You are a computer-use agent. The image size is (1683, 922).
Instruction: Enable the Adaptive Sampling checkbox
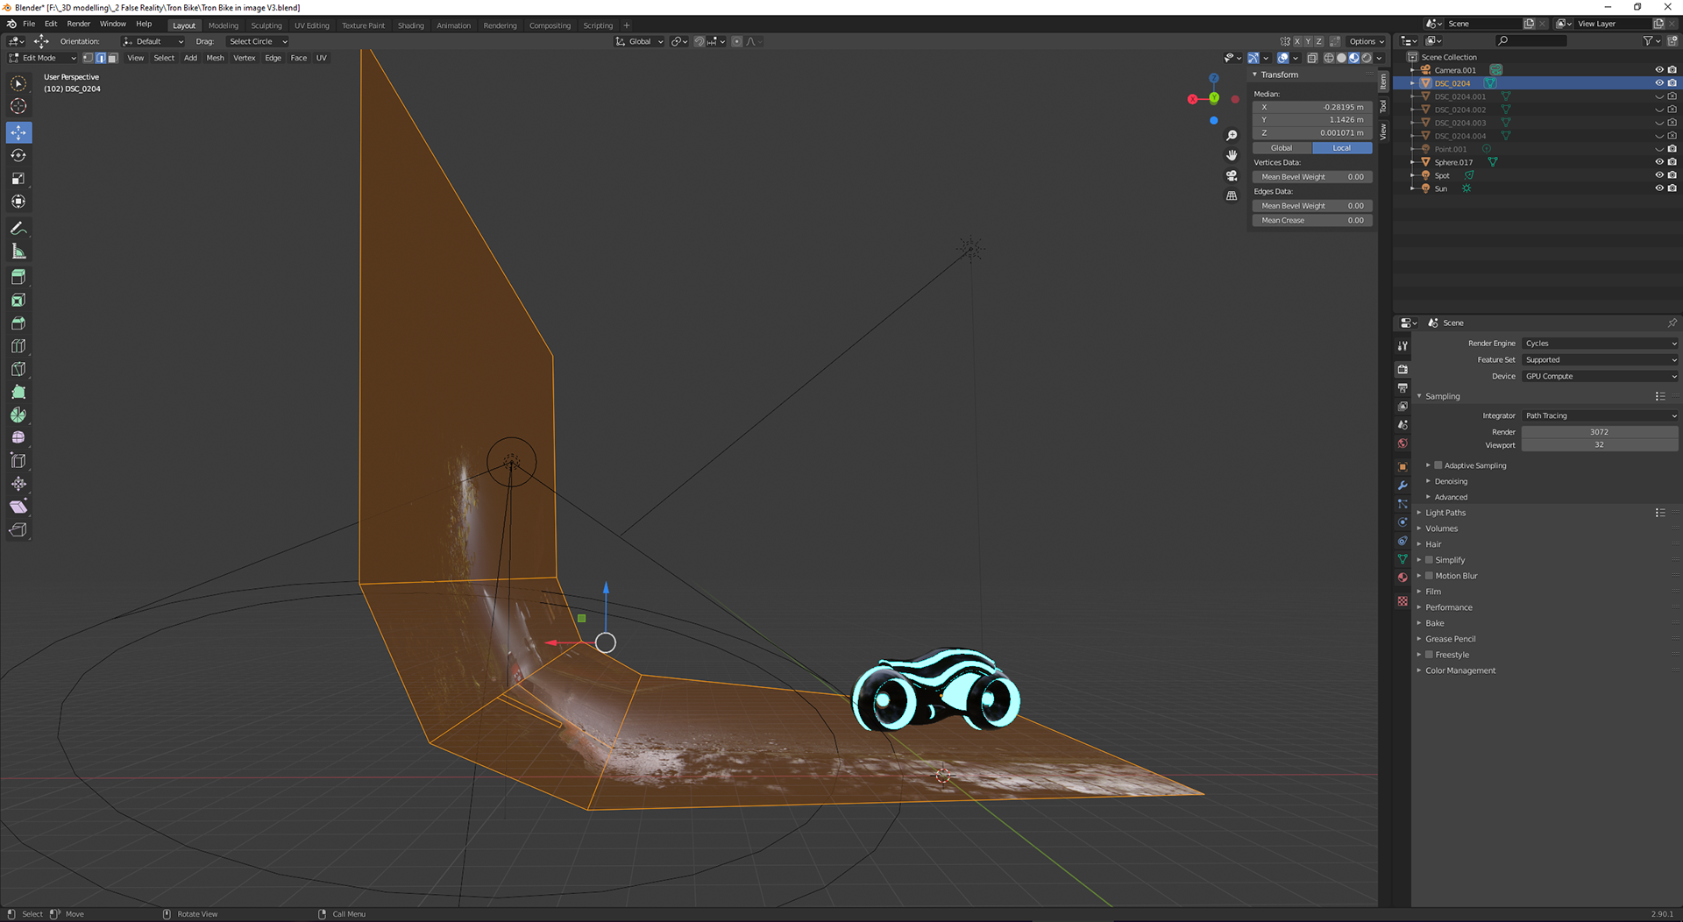click(1438, 465)
